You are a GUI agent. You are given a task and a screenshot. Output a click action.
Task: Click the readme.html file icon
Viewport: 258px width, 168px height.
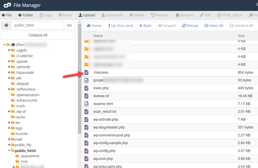pyautogui.click(x=86, y=104)
